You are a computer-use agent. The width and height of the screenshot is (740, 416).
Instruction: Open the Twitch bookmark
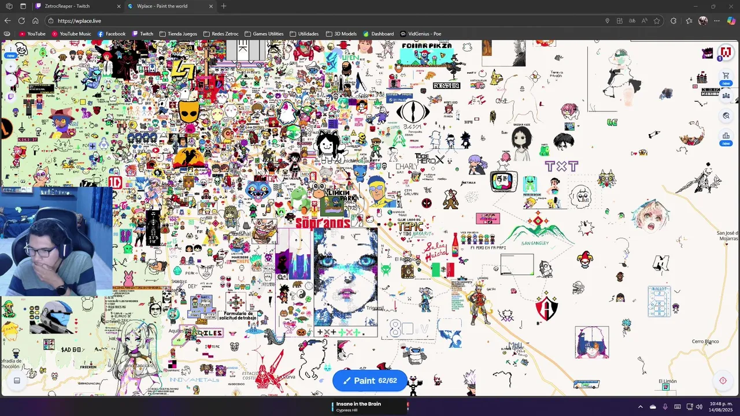coord(143,34)
